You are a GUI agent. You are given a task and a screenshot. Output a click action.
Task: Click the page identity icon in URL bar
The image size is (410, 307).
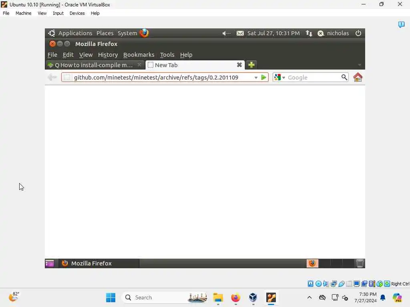pos(67,77)
